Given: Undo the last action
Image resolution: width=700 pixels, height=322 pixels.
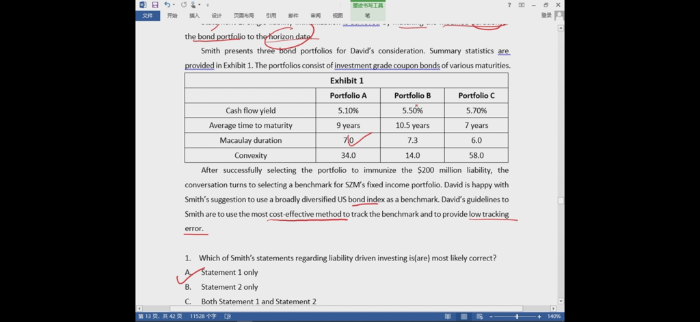Looking at the screenshot, I should (167, 5).
